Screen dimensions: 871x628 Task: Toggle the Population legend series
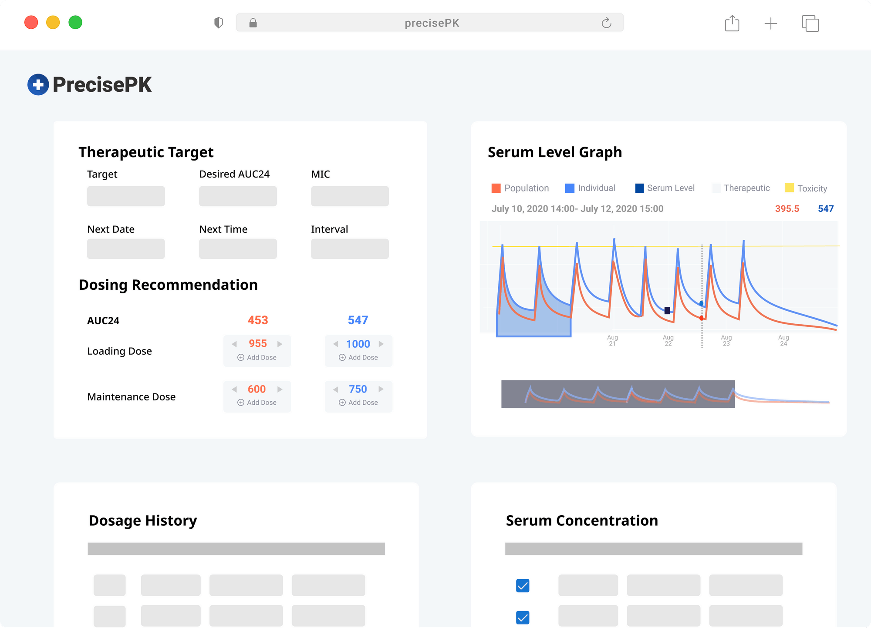click(x=520, y=188)
